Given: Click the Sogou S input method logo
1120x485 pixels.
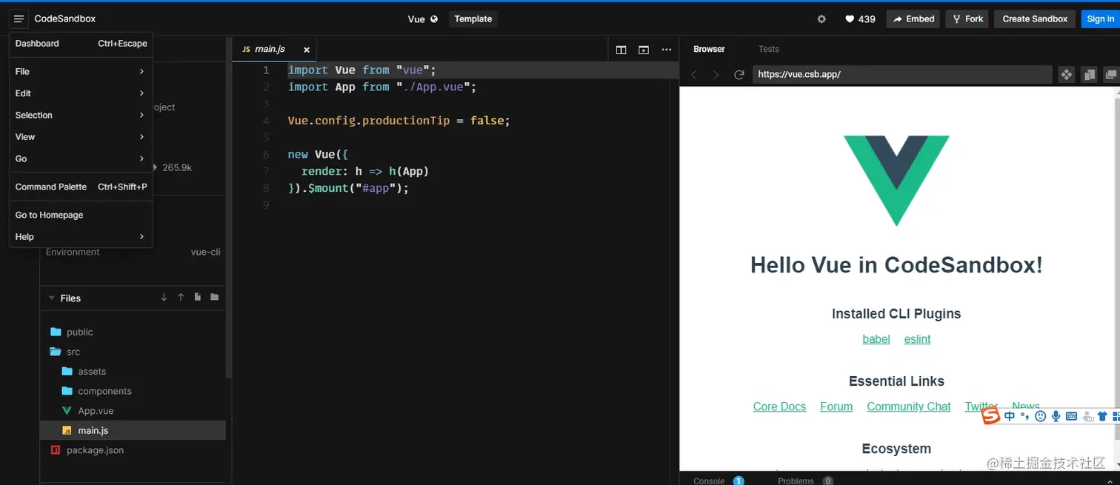Looking at the screenshot, I should click(991, 417).
